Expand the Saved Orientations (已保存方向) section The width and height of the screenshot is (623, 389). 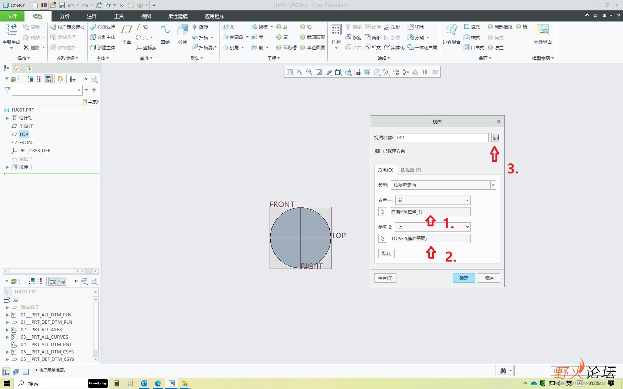378,151
